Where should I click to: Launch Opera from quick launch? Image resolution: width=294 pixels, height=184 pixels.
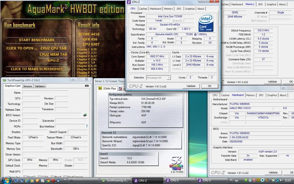[x=53, y=181]
